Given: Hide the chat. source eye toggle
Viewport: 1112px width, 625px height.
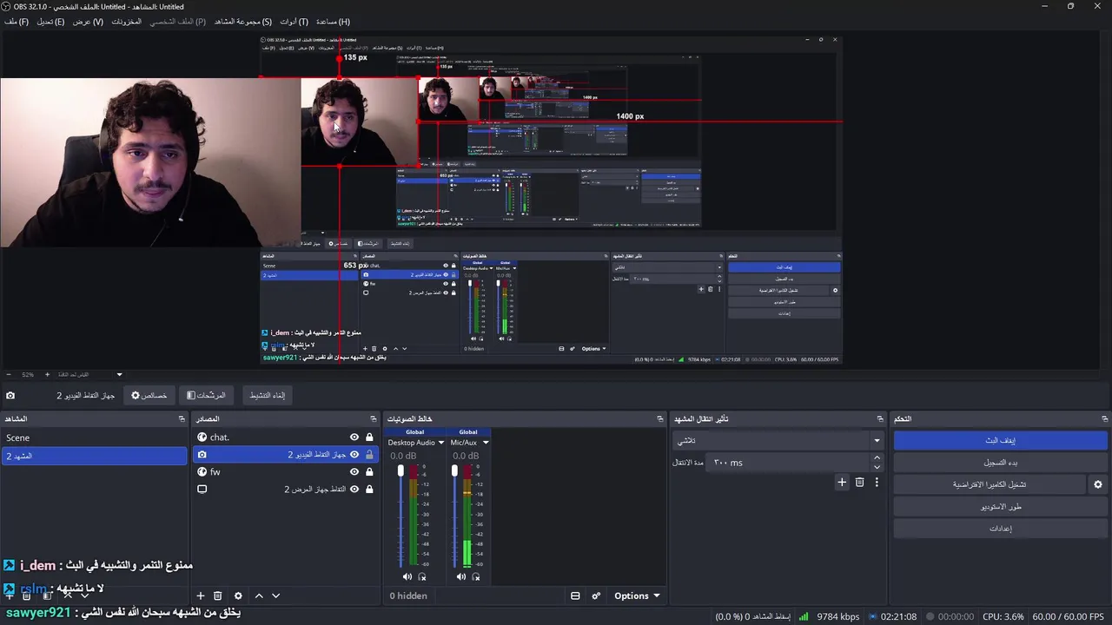Looking at the screenshot, I should (354, 437).
